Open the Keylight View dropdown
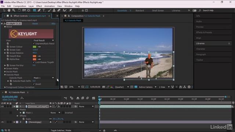Screen dimensions: 235x132 pos(43,40)
